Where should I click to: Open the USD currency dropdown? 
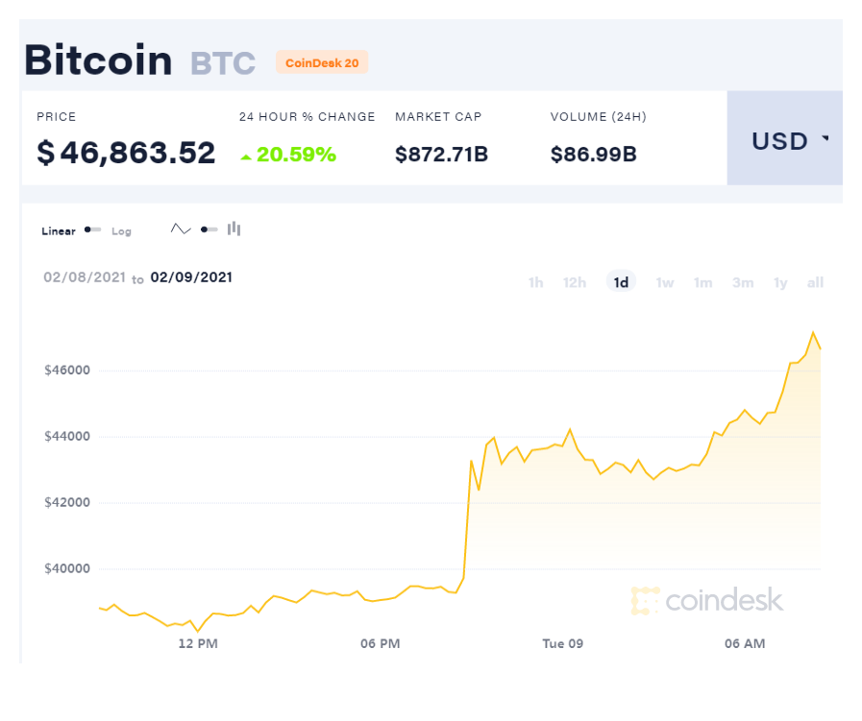[x=784, y=138]
